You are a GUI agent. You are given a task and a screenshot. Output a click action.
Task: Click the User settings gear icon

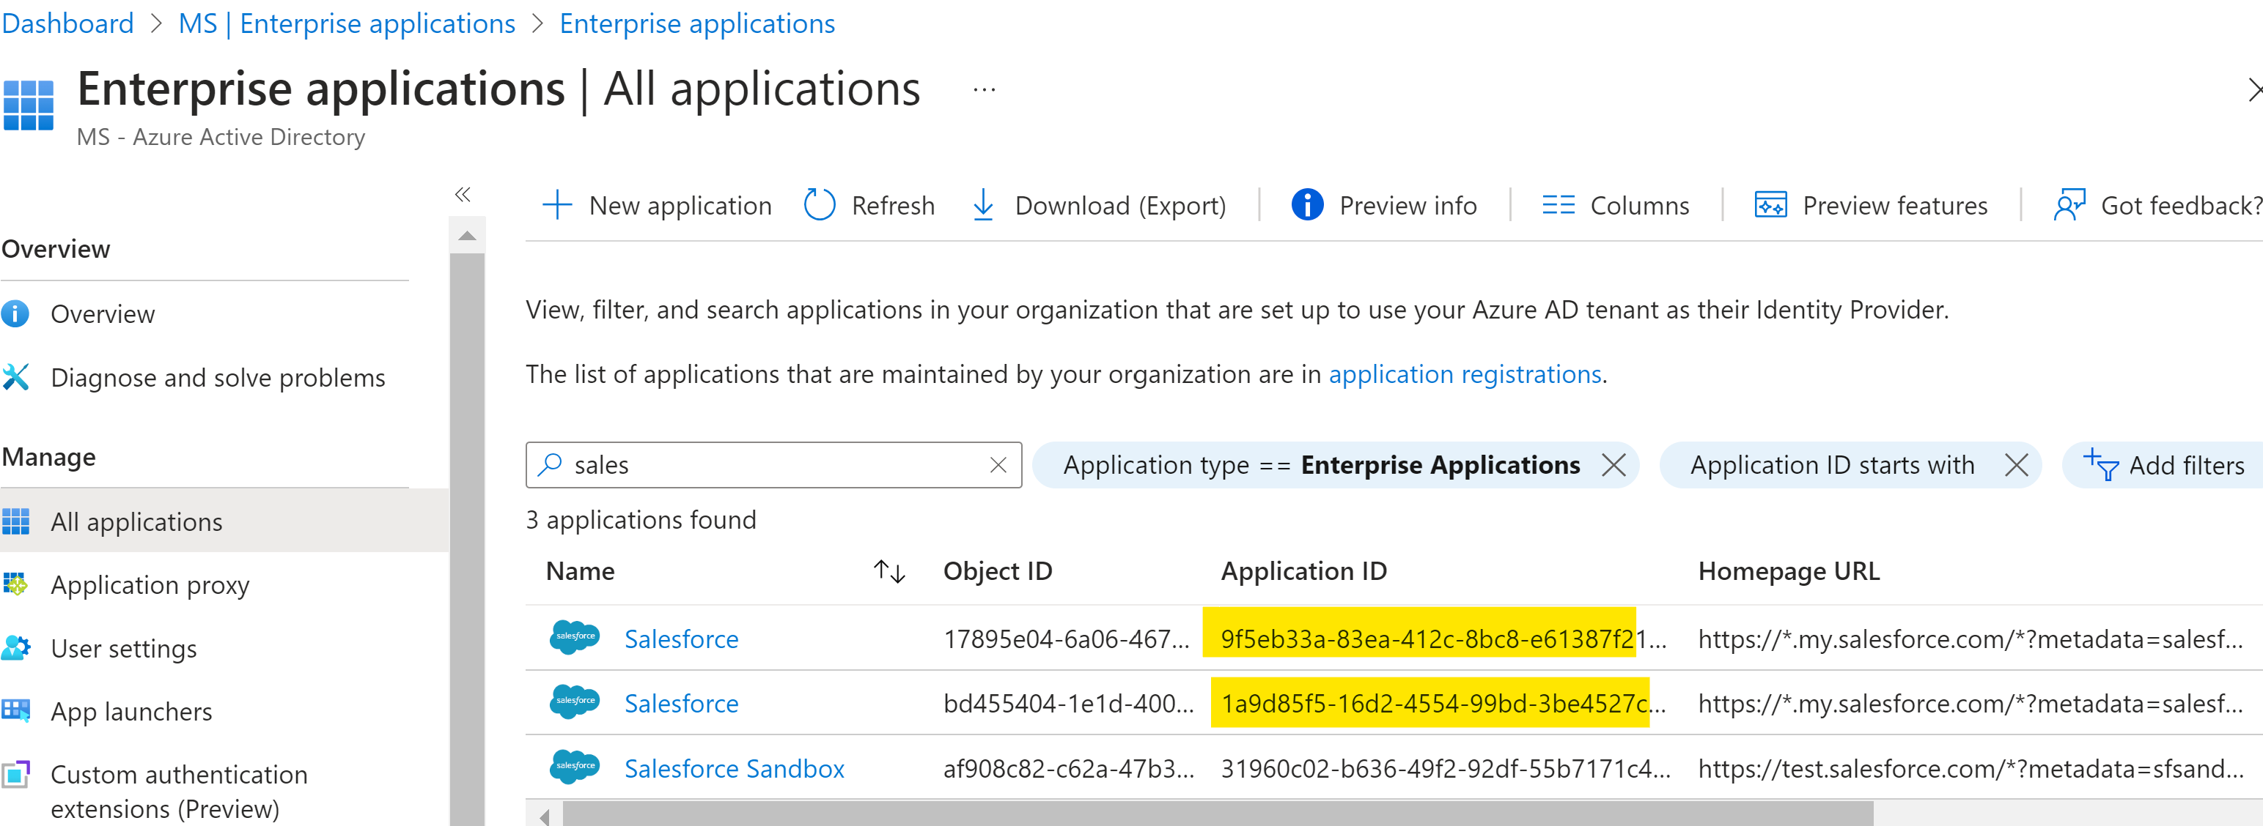(x=16, y=649)
